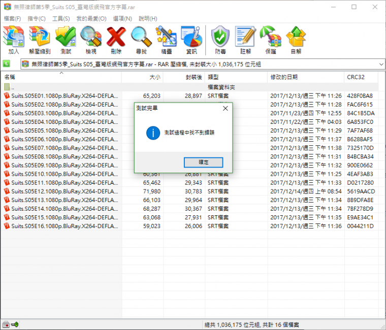Sort by 修改的日期 column header
The width and height of the screenshot is (386, 330).
click(x=306, y=77)
